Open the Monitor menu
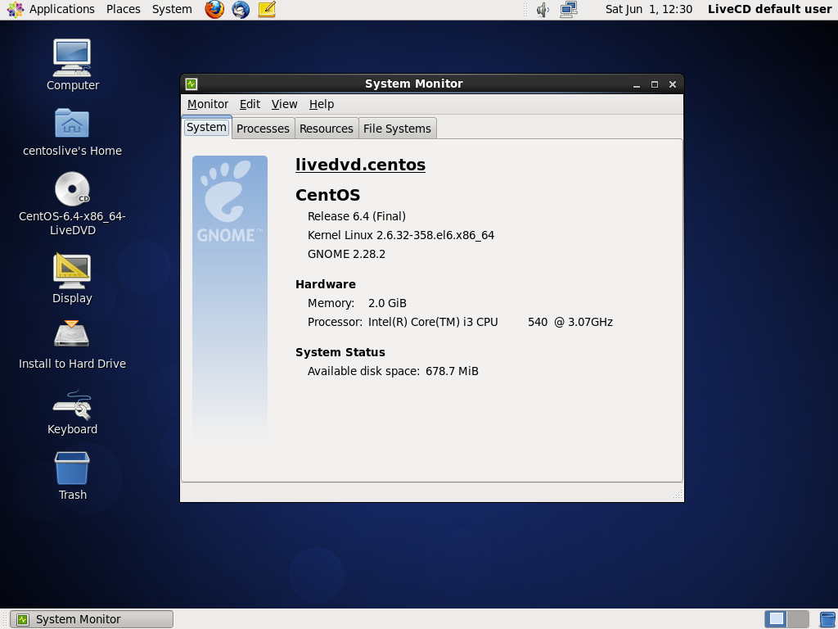 (x=207, y=104)
